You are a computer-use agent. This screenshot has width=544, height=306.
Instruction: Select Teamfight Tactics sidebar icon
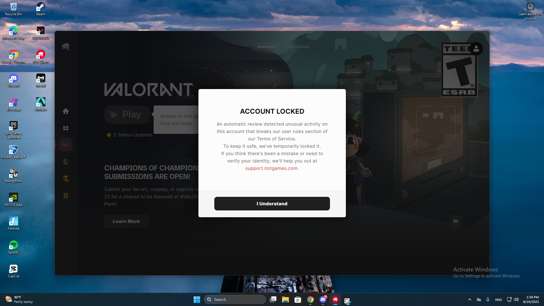pyautogui.click(x=66, y=179)
